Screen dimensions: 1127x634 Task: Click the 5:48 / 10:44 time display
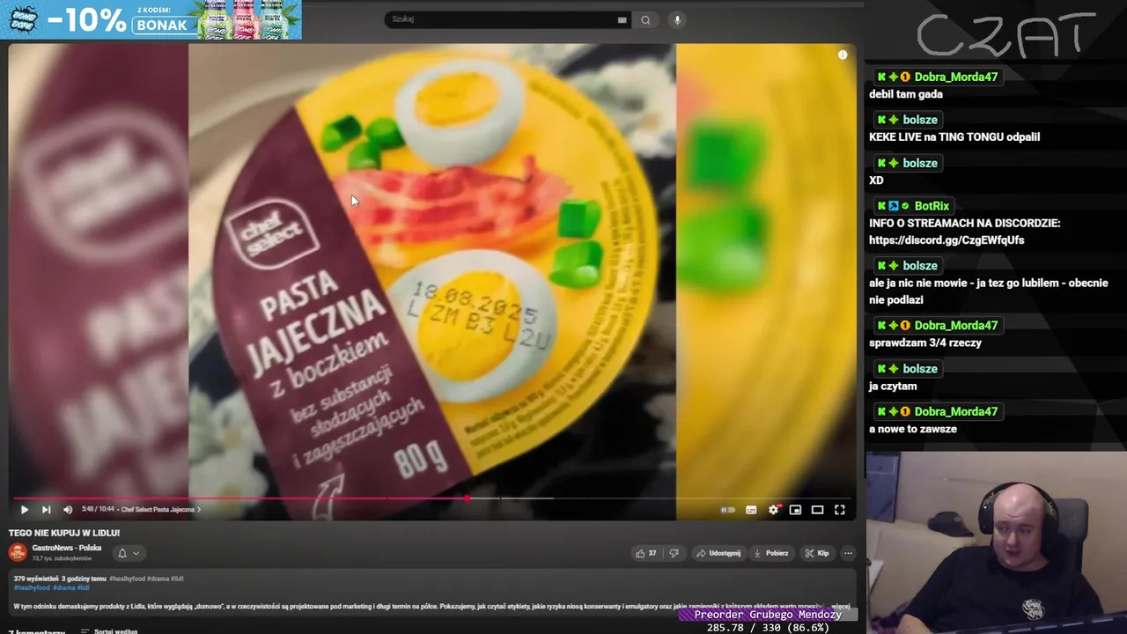pos(98,509)
